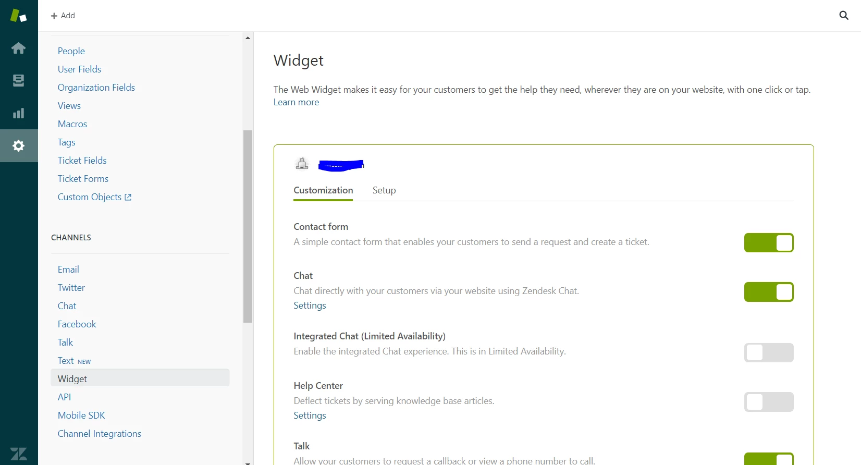
Task: Open User Fields page
Action: [79, 69]
